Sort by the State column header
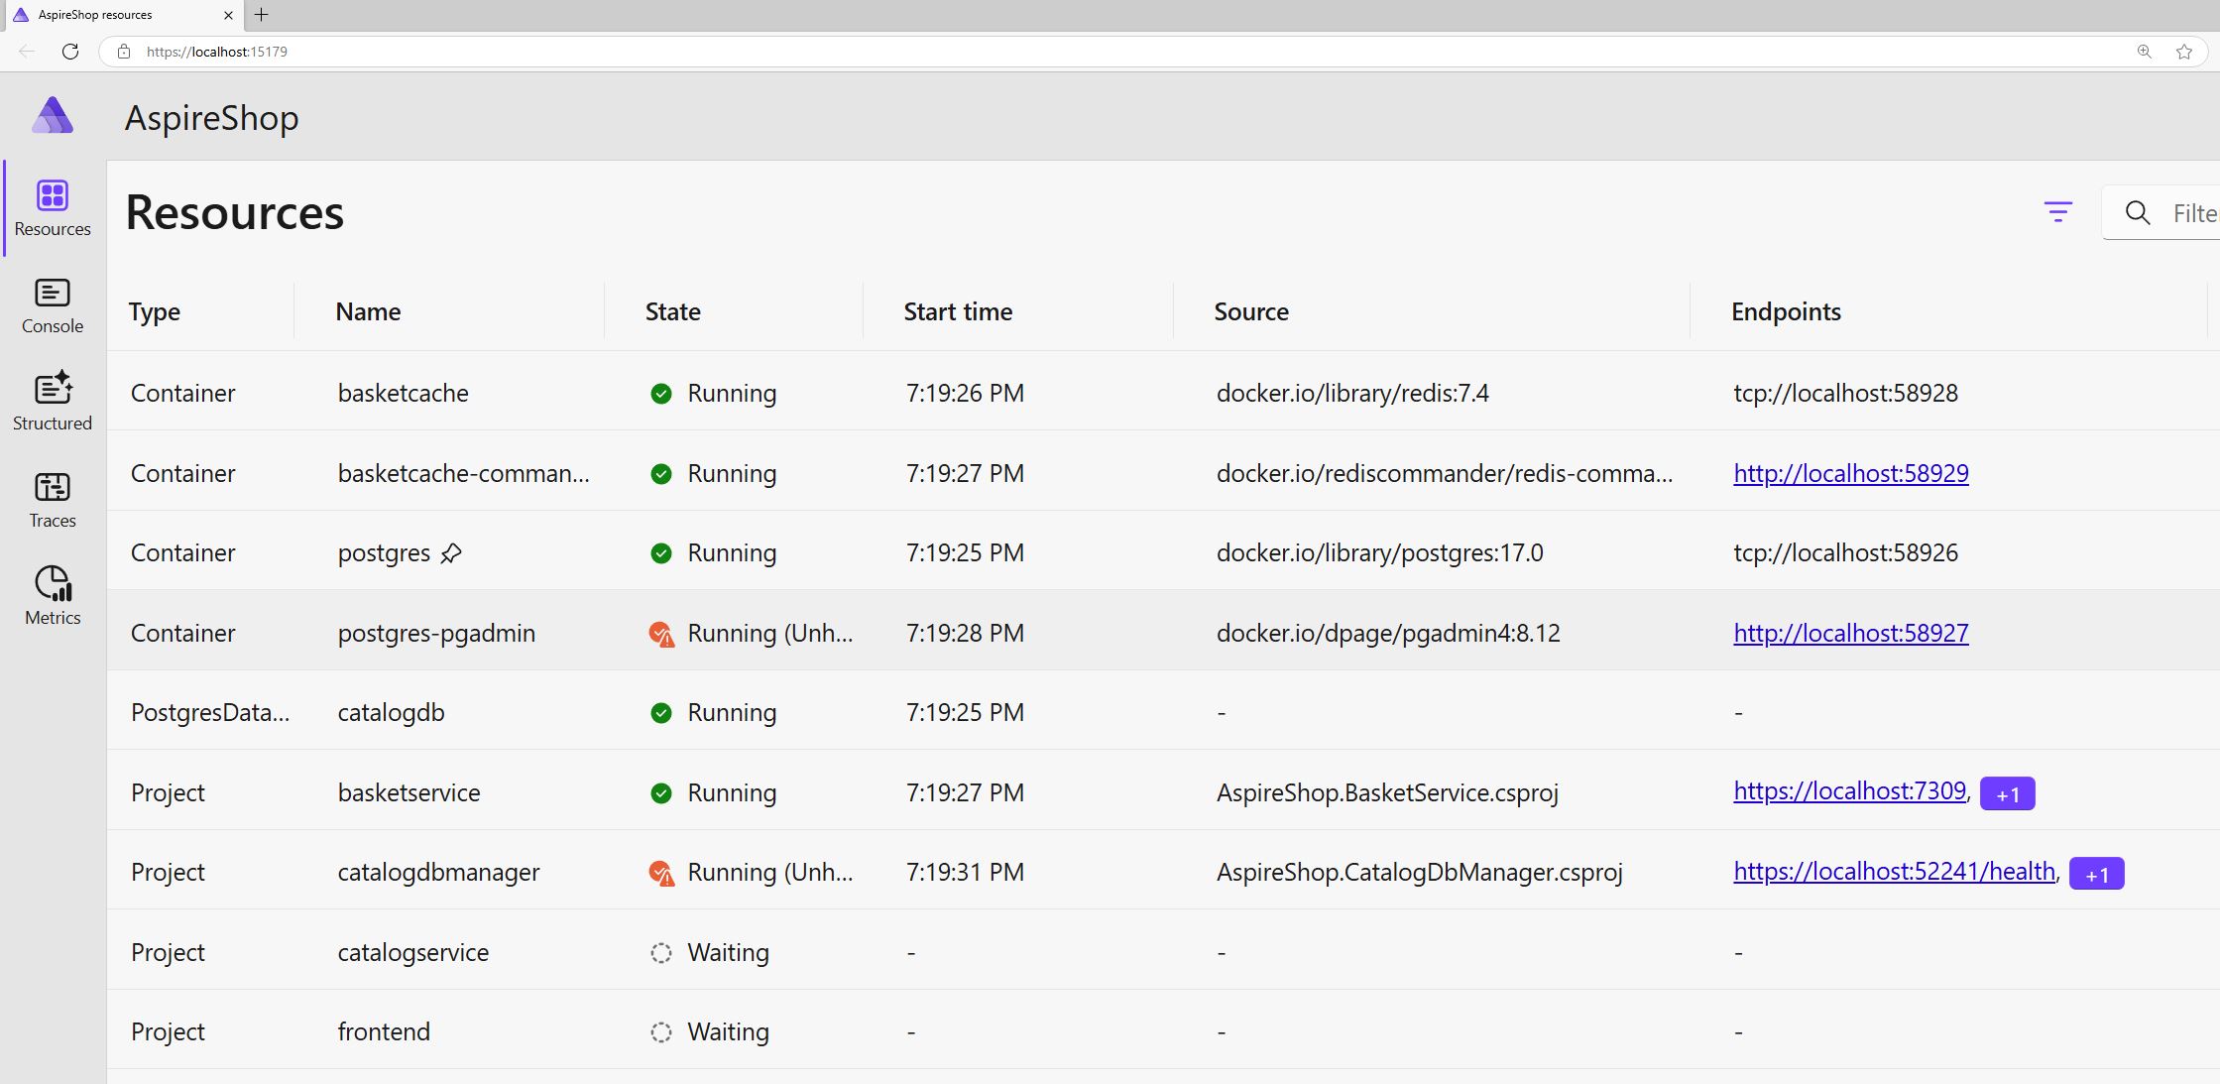The image size is (2220, 1084). pyautogui.click(x=673, y=311)
